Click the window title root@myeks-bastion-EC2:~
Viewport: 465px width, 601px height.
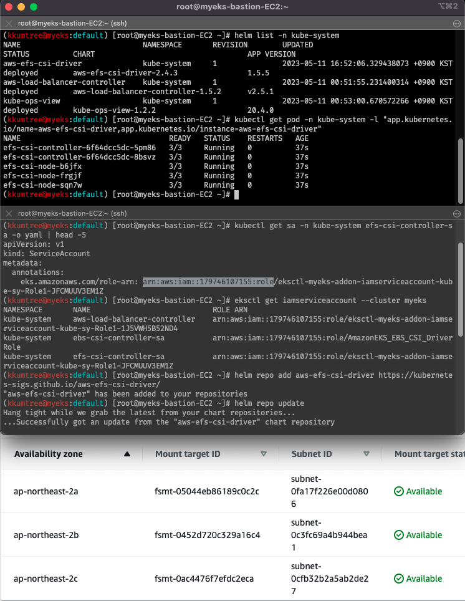click(232, 6)
